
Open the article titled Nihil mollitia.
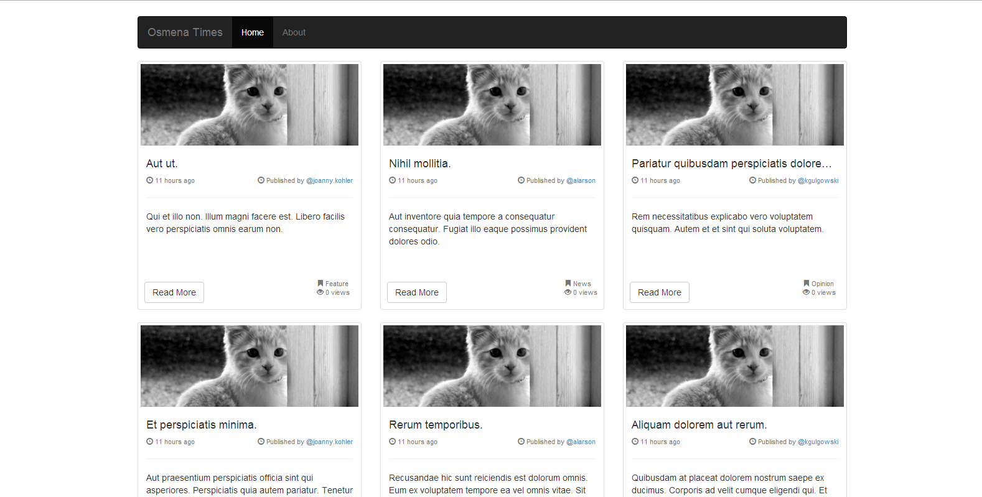click(x=420, y=164)
